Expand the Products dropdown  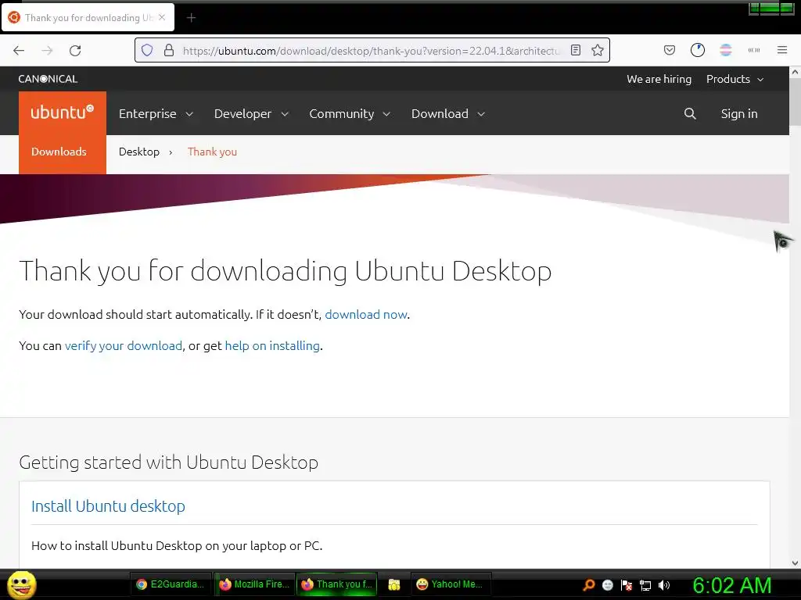pyautogui.click(x=735, y=79)
